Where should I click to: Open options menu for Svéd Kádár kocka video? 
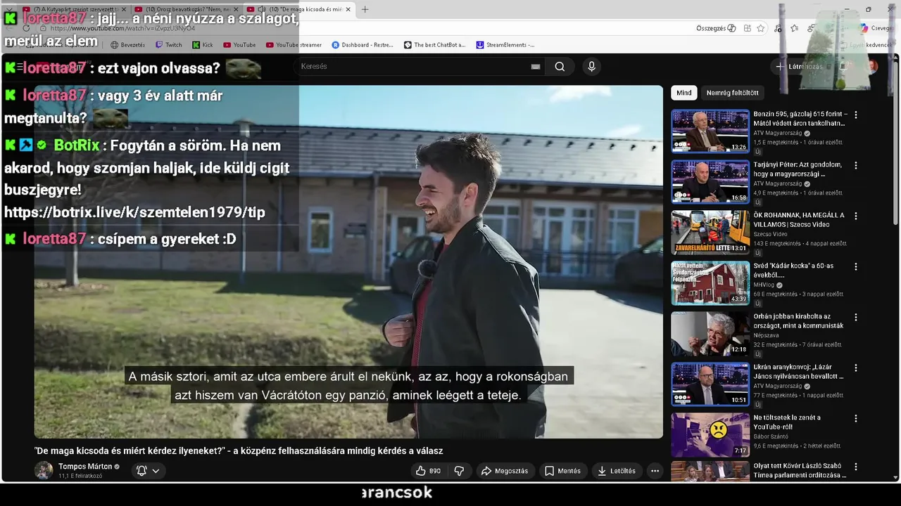(x=856, y=267)
